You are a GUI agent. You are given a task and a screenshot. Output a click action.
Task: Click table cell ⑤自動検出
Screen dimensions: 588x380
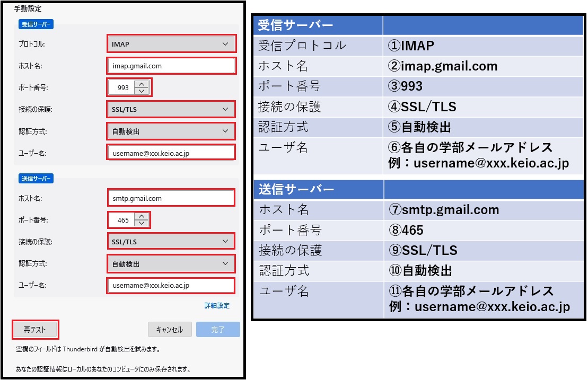[483, 127]
